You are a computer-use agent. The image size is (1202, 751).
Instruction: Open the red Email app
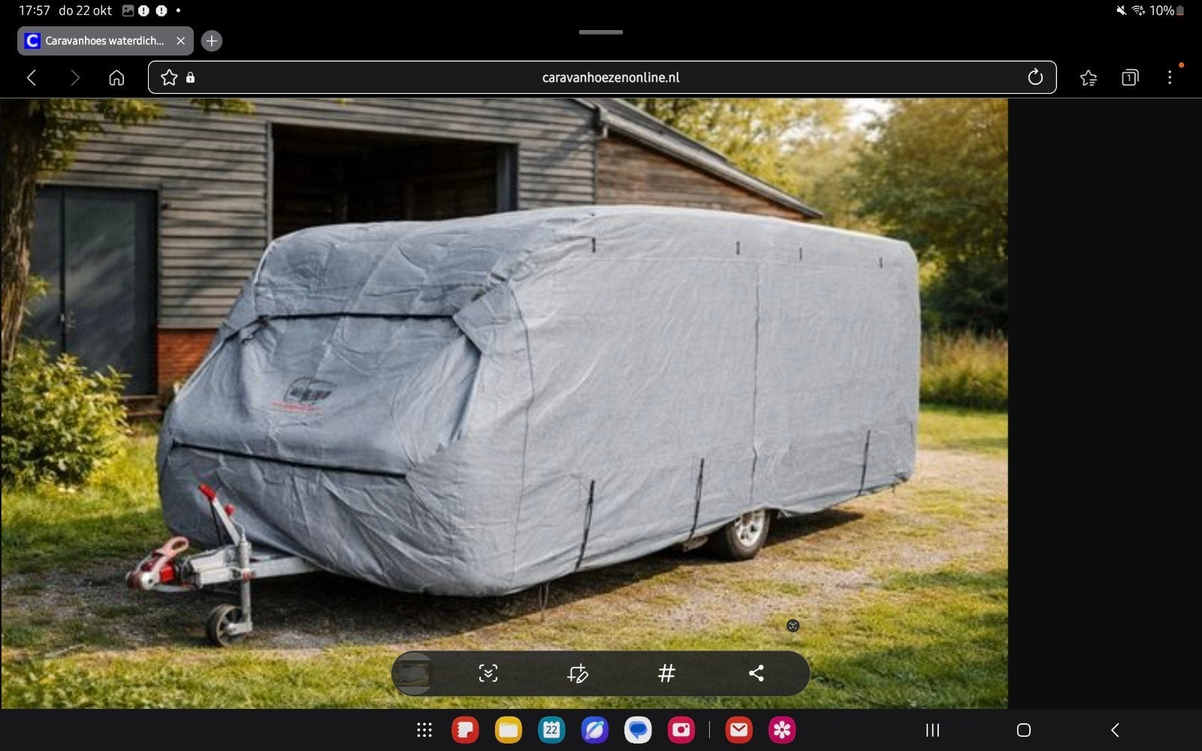738,730
